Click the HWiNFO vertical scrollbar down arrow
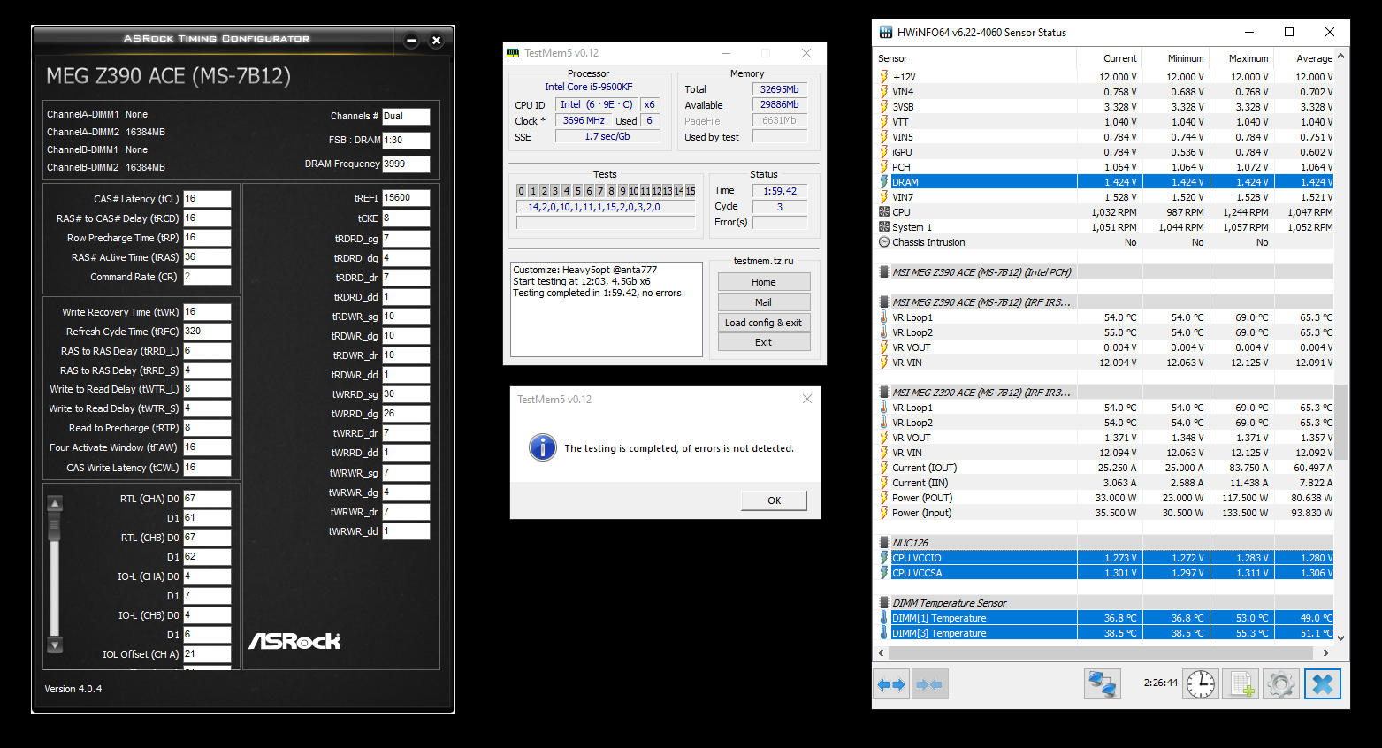The image size is (1382, 748). 1341,637
